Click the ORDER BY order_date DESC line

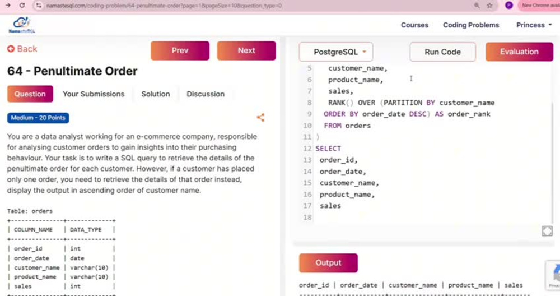click(407, 114)
